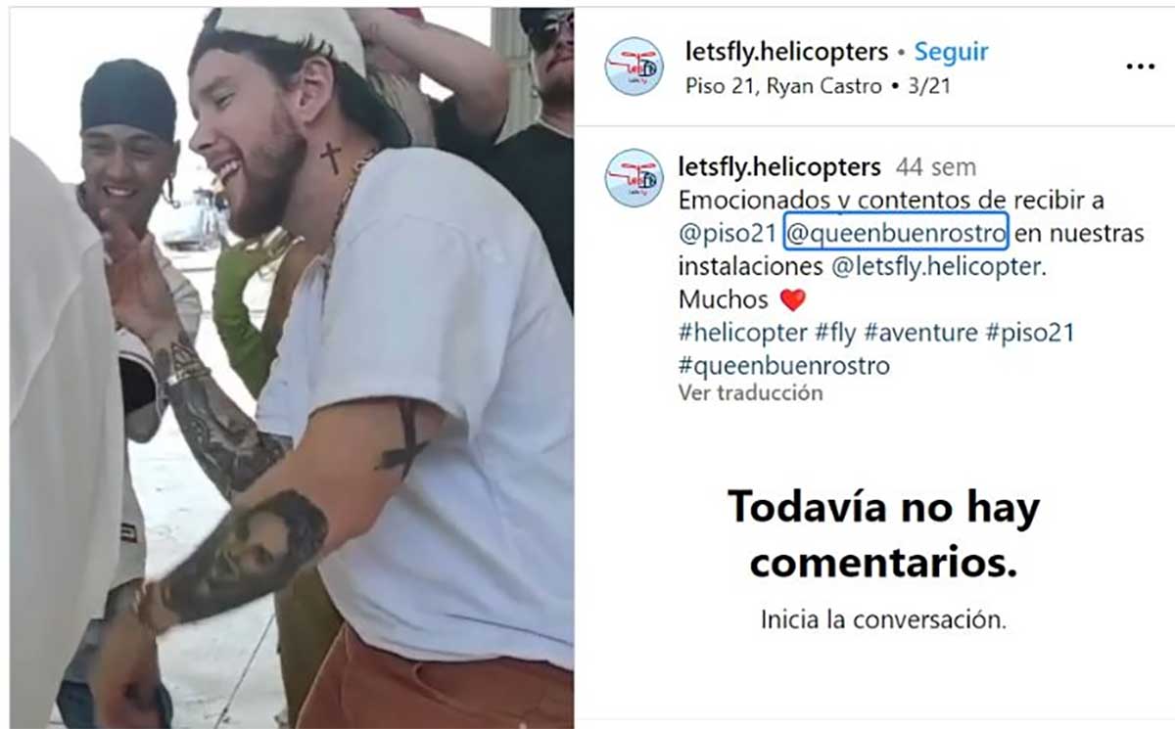Open the highlighted @queenbuenrostro mention
The width and height of the screenshot is (1175, 729).
pyautogui.click(x=895, y=234)
